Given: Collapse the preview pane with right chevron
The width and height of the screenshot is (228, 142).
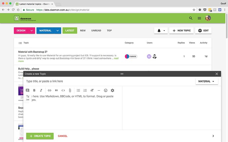Looking at the screenshot, I should (213, 136).
